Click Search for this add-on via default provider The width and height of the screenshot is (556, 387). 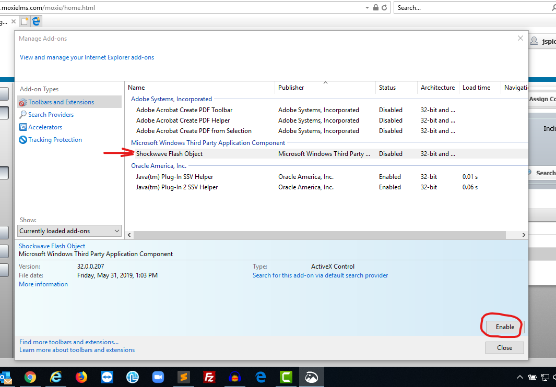coord(320,275)
